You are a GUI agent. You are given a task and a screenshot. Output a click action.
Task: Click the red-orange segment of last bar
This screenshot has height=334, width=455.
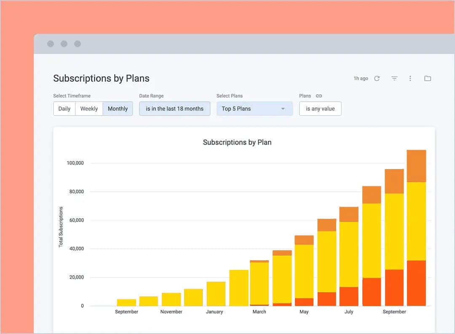tap(416, 283)
